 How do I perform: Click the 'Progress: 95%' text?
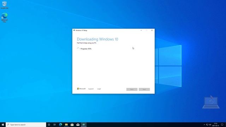pyautogui.click(x=86, y=49)
